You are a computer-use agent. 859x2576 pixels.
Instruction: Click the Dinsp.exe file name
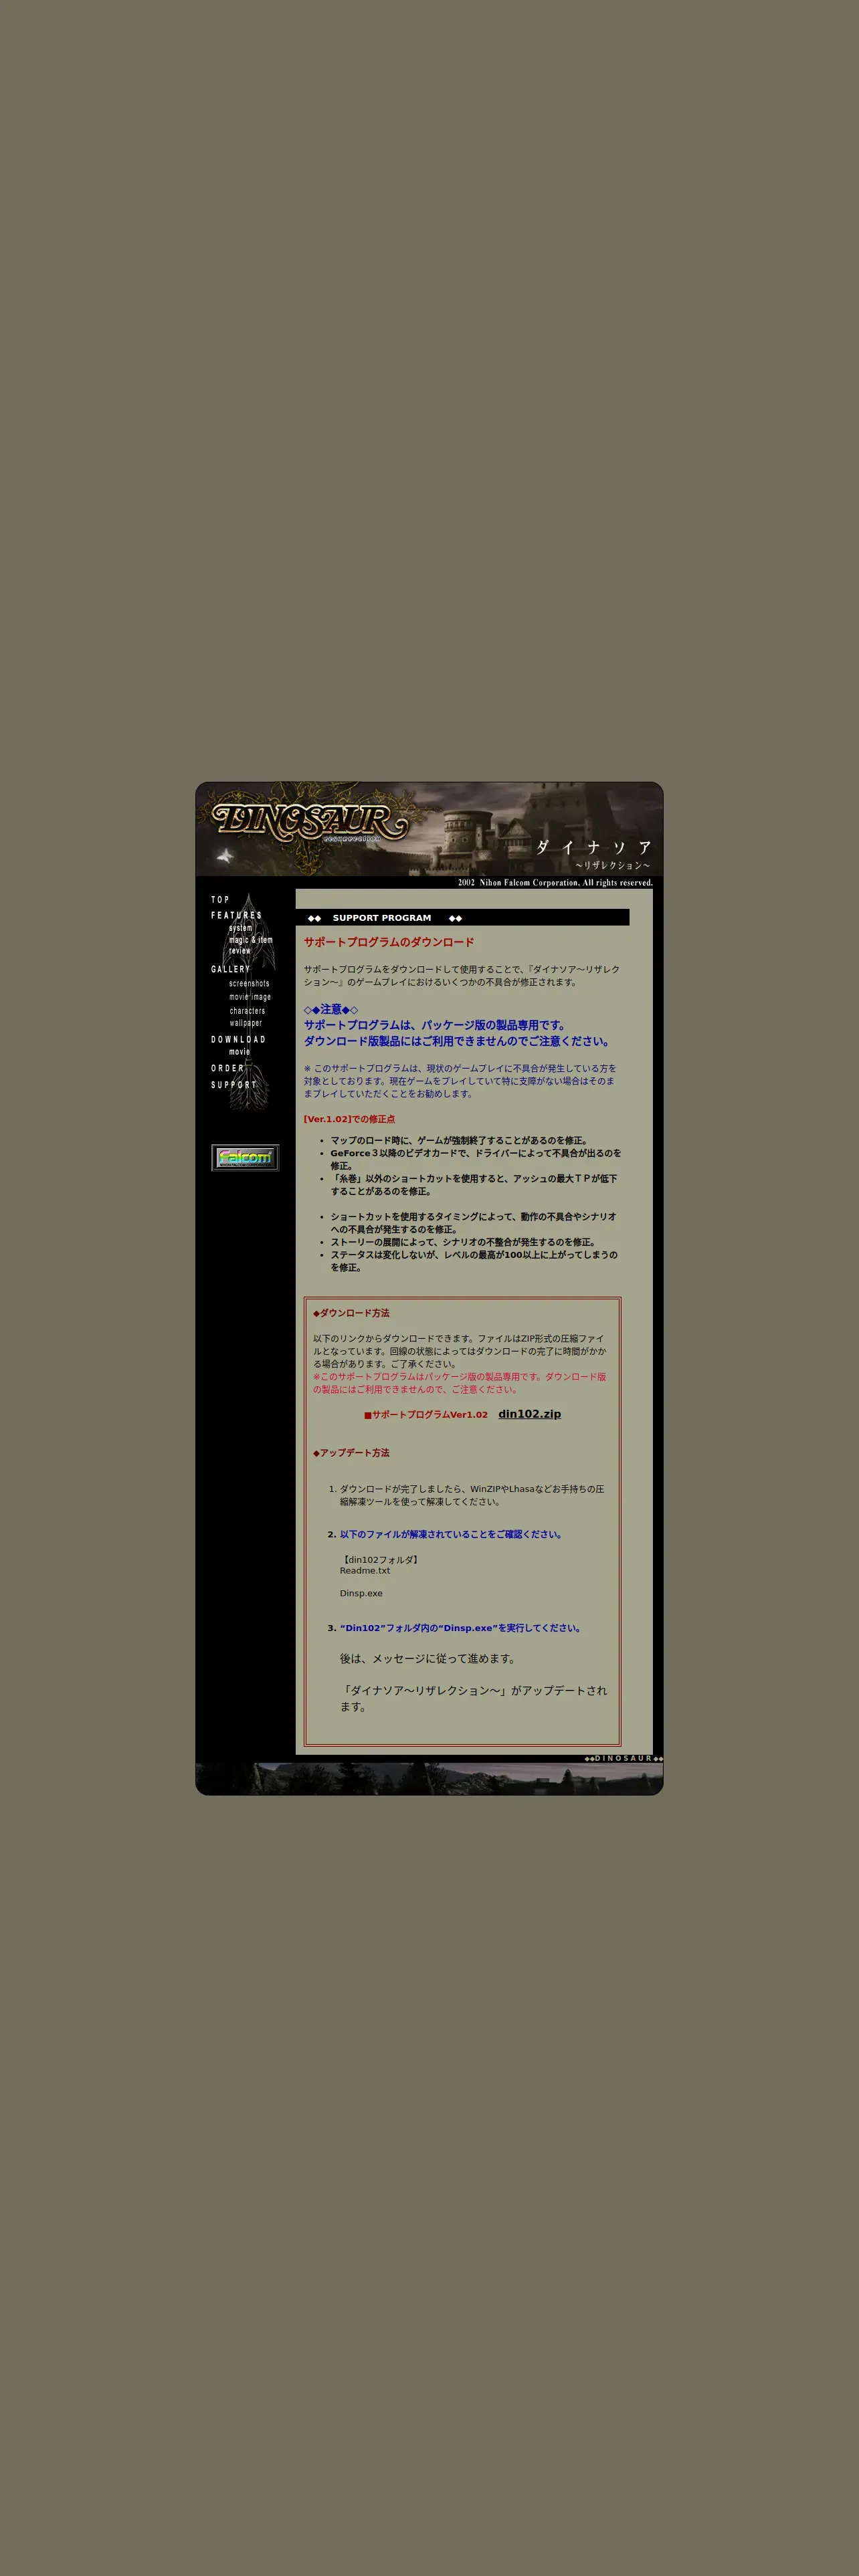(361, 1594)
